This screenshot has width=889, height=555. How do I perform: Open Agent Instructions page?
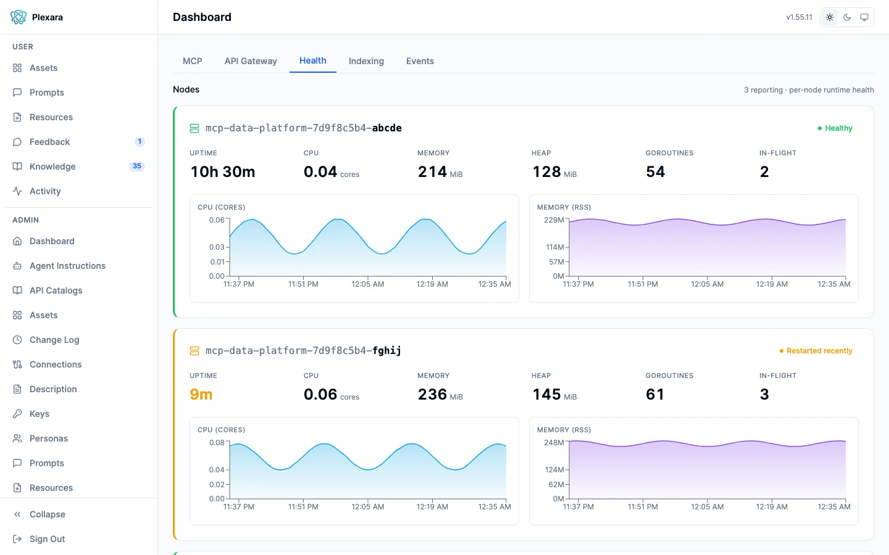click(78, 266)
